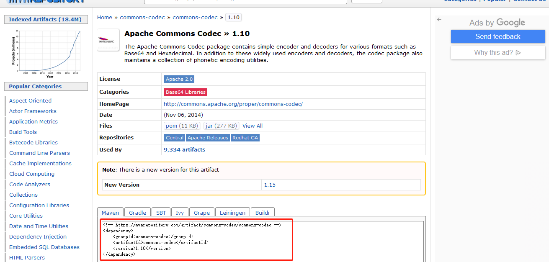Click inside the Maven dependency snippet box
The width and height of the screenshot is (549, 262).
[262, 241]
